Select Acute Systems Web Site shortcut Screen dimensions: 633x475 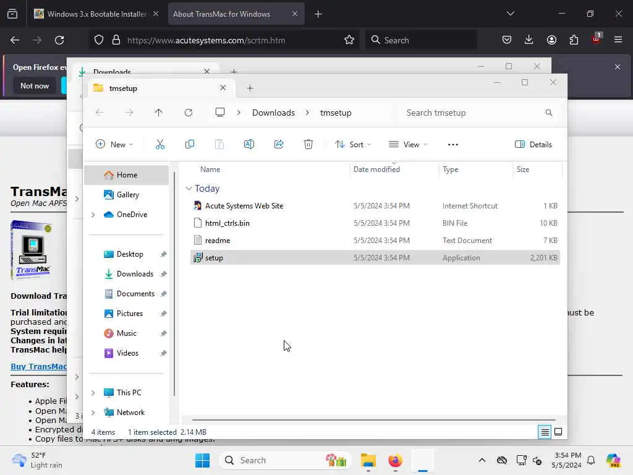(x=375, y=205)
